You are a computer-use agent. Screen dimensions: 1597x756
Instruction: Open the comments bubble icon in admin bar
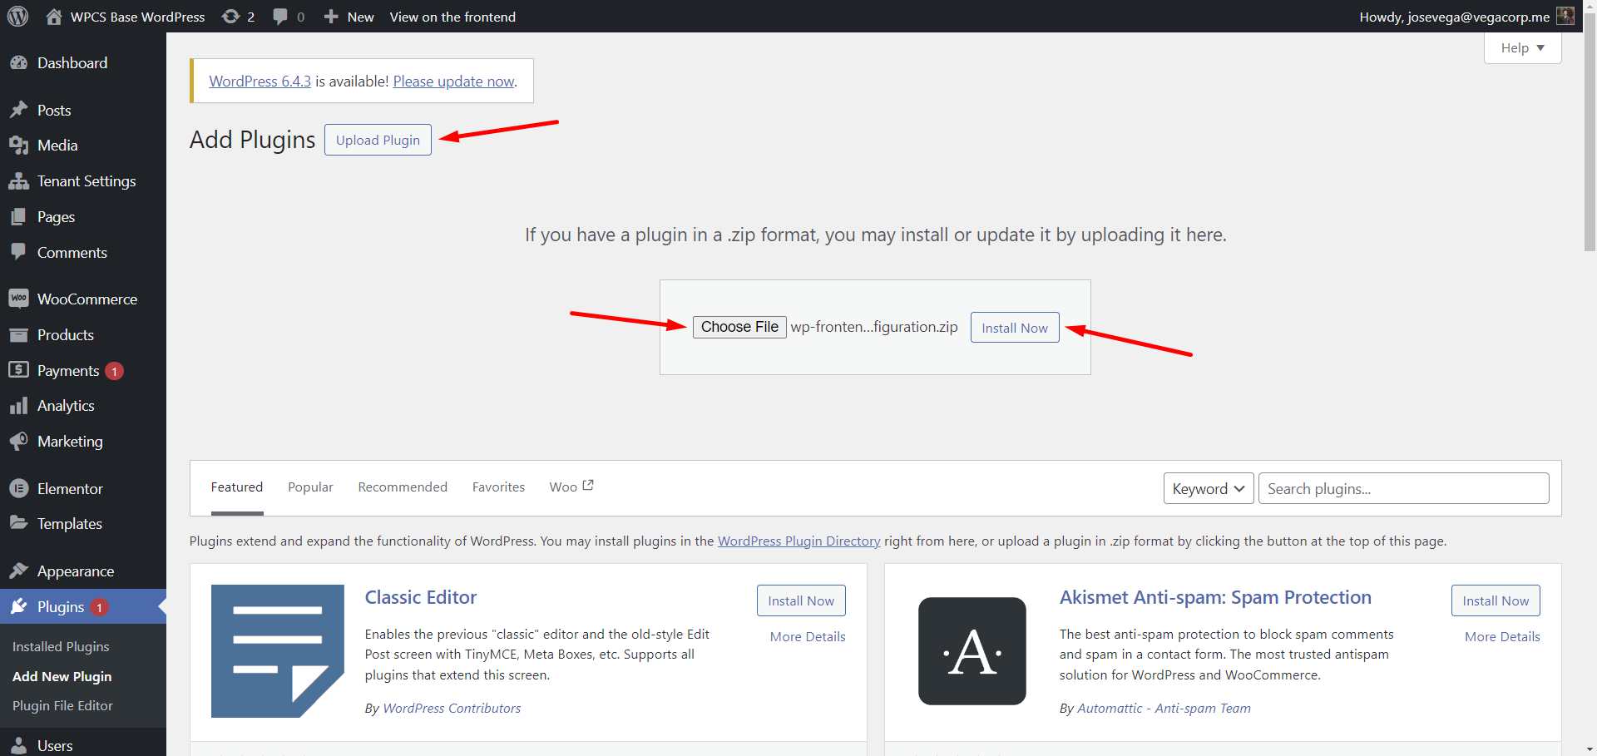(x=280, y=17)
